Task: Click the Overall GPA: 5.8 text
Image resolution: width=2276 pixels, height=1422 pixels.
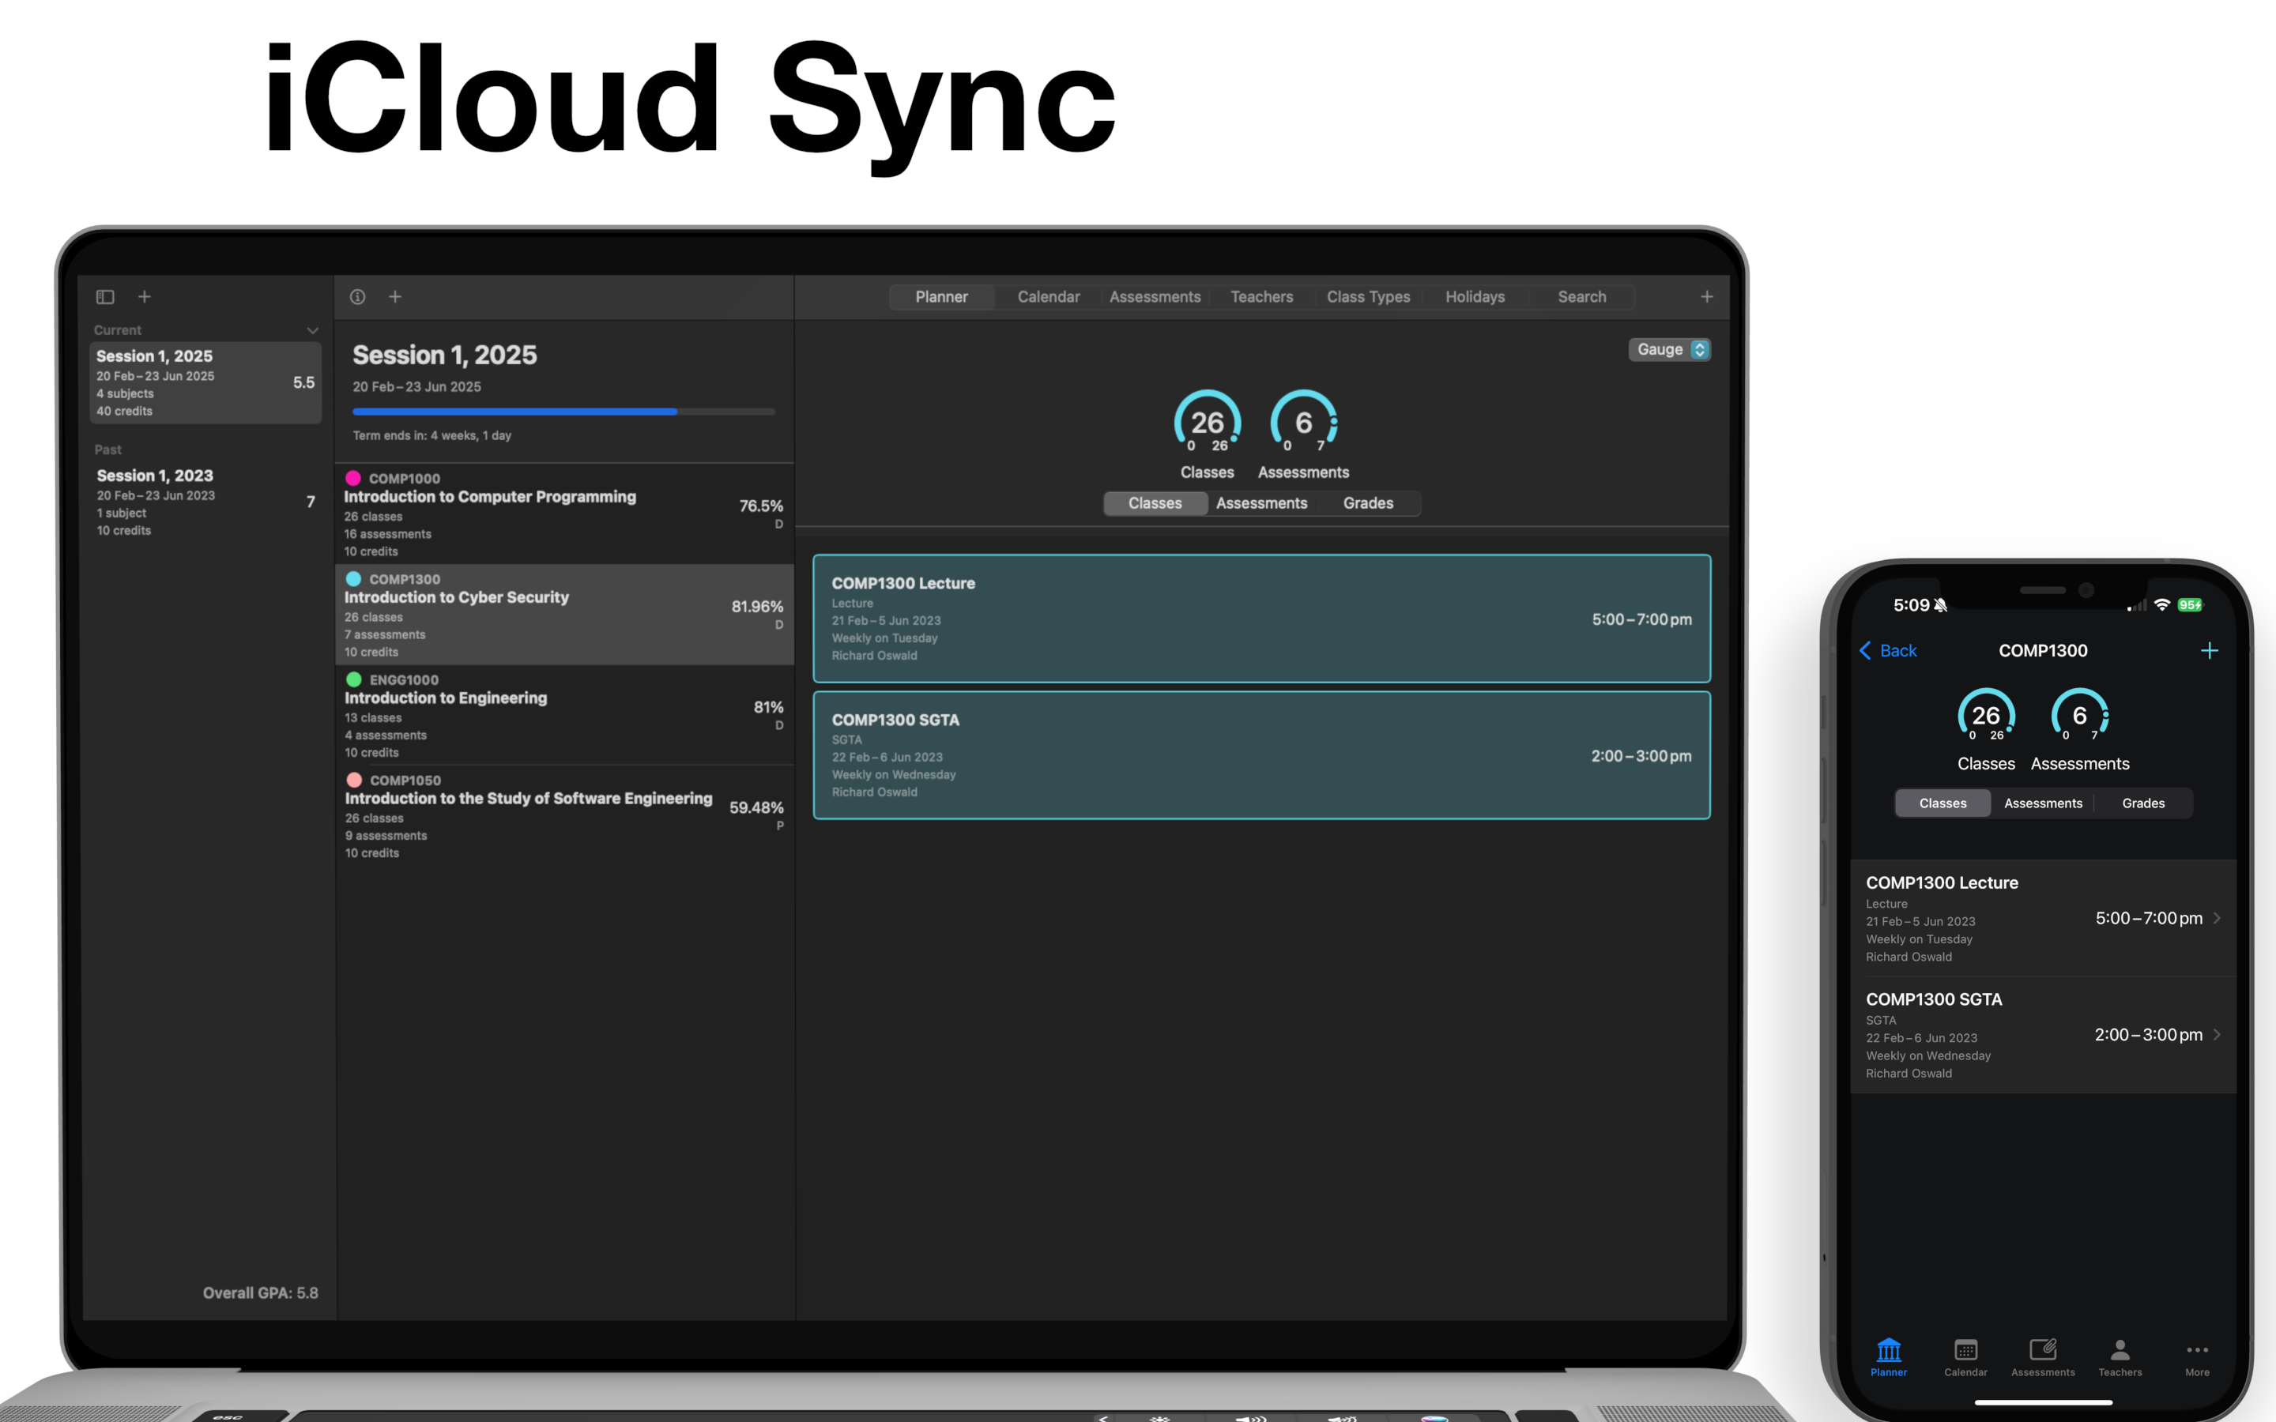Action: click(x=261, y=1293)
